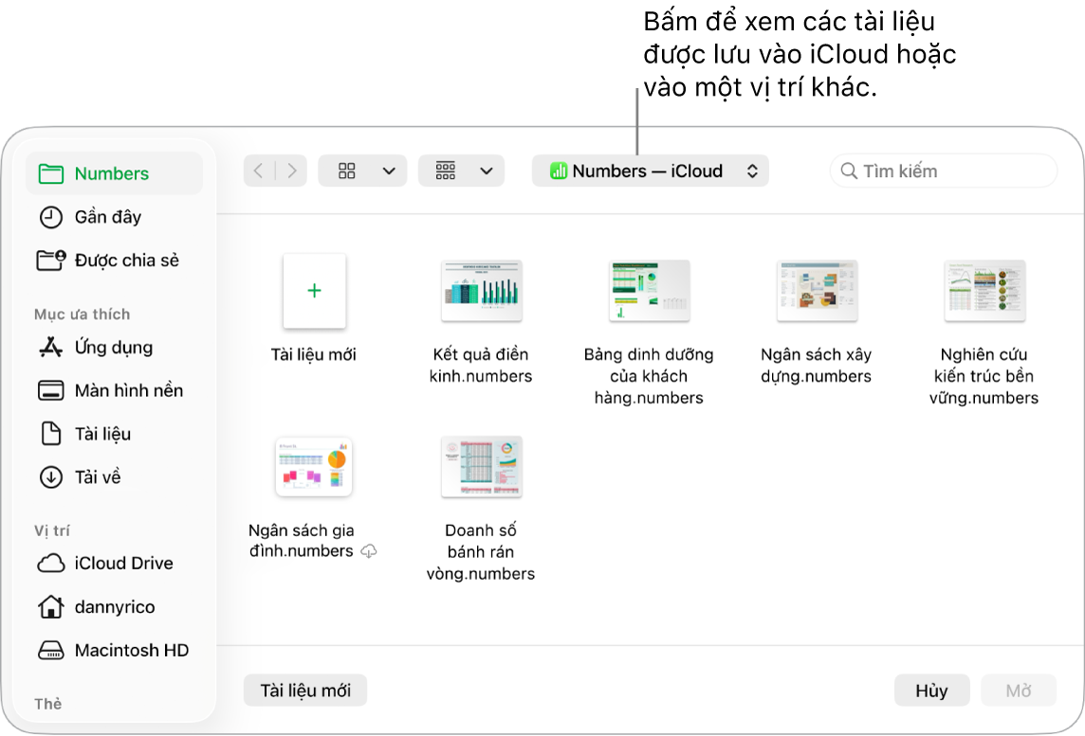Click the Bảng dinh dưỡng của khách hàng.numbers name
1085x736 pixels.
coord(649,375)
